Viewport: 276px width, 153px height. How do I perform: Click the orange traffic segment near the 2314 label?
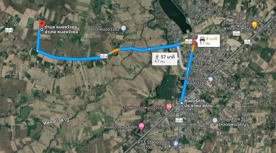[x=114, y=51]
